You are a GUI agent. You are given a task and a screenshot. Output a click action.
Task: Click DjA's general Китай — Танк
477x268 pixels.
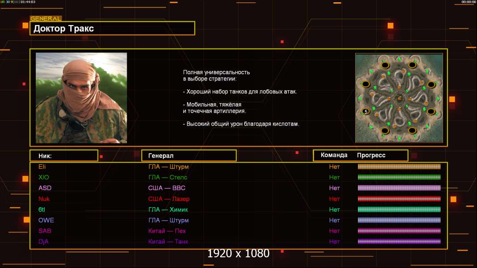pos(168,242)
